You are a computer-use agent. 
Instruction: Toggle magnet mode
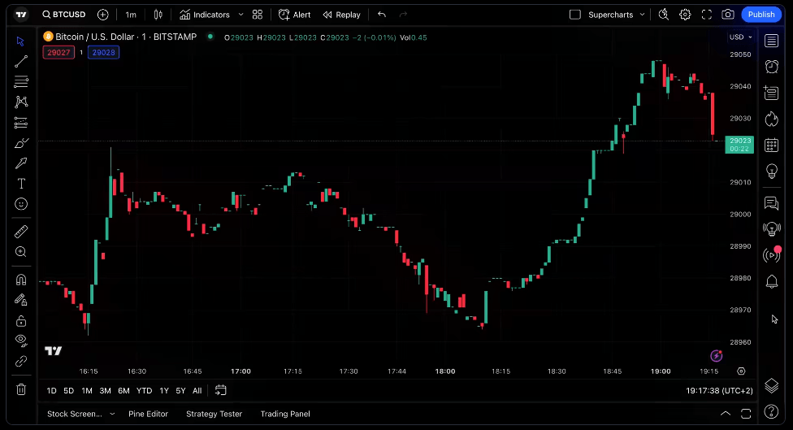21,280
